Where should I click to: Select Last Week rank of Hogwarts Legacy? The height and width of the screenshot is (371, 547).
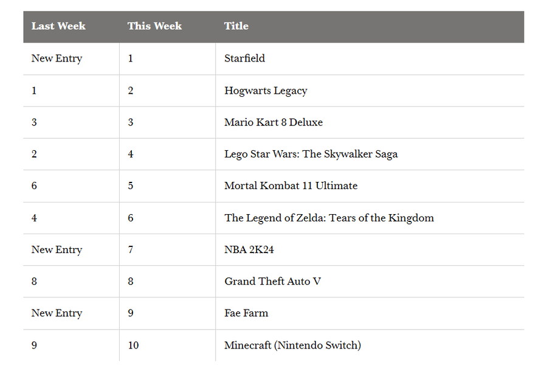coord(34,91)
